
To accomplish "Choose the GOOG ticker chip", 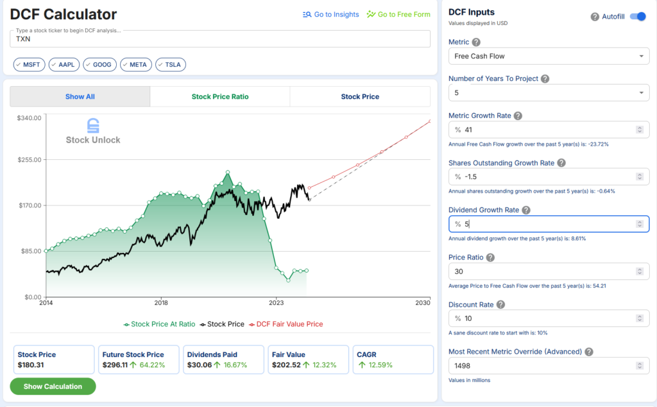I will tap(99, 65).
